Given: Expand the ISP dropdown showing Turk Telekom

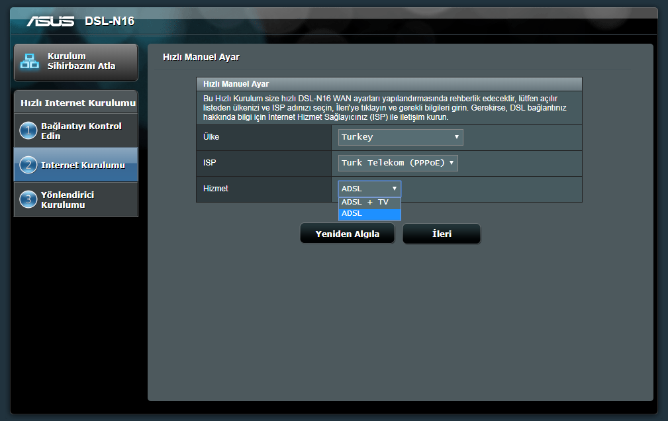Looking at the screenshot, I should [x=398, y=163].
